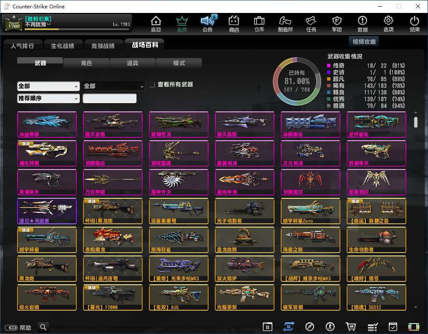Open the 撼宇碎星Zero weapon card
Screen dimensions: 428x334
click(x=310, y=211)
